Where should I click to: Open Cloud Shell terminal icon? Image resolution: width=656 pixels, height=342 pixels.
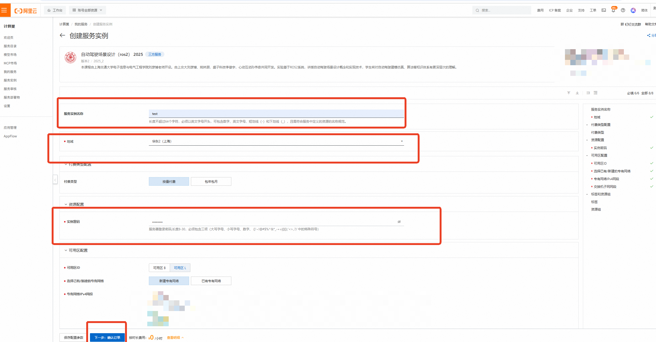click(x=604, y=10)
